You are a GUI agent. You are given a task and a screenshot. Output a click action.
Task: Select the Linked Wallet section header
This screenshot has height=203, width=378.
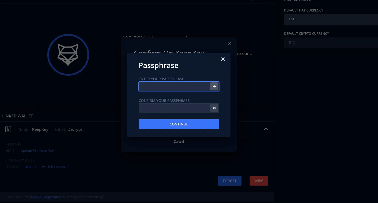click(x=18, y=116)
